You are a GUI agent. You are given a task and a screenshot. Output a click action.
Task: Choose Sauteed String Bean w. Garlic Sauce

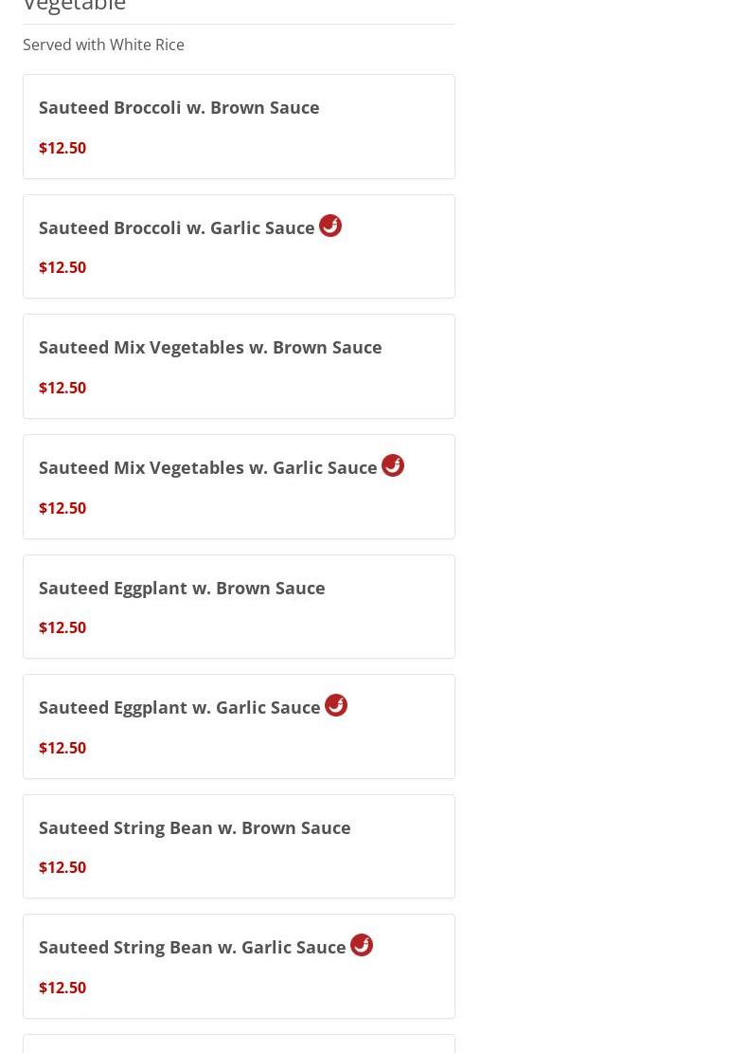192,947
